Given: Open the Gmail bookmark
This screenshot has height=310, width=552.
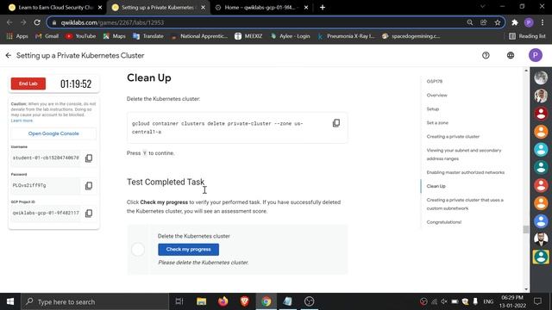Looking at the screenshot, I should pos(47,36).
